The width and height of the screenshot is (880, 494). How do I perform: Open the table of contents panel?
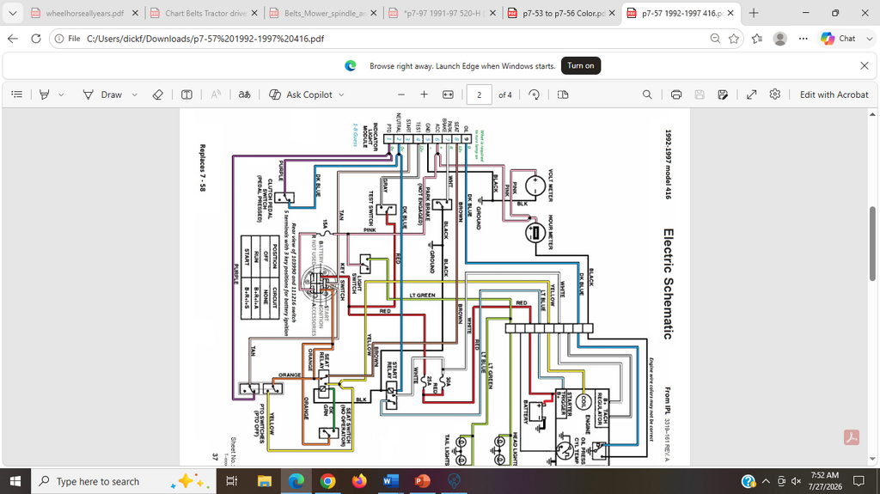click(x=17, y=95)
